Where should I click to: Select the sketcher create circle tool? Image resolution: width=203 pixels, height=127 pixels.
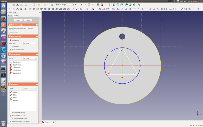coord(87,9)
